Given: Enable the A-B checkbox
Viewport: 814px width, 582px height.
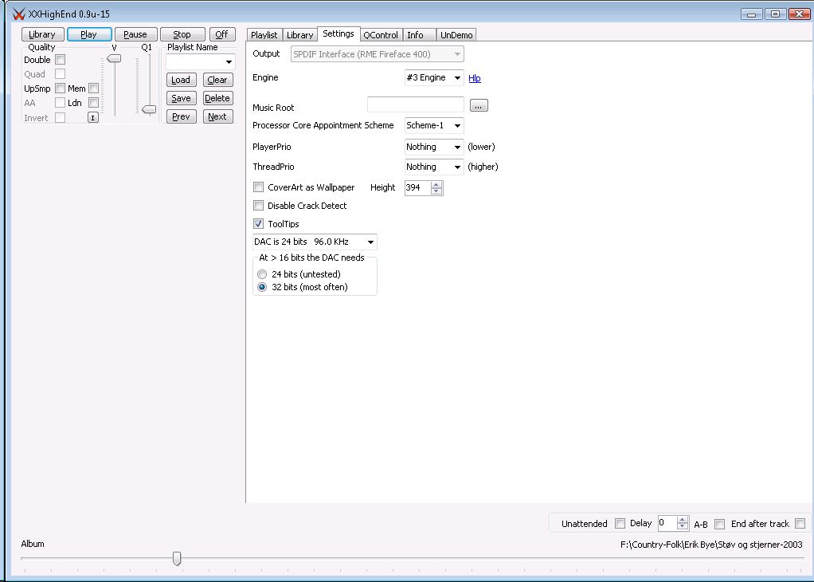Looking at the screenshot, I should pos(719,524).
